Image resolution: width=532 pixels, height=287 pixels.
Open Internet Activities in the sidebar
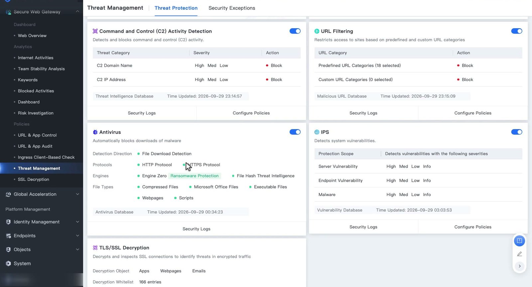tap(36, 58)
